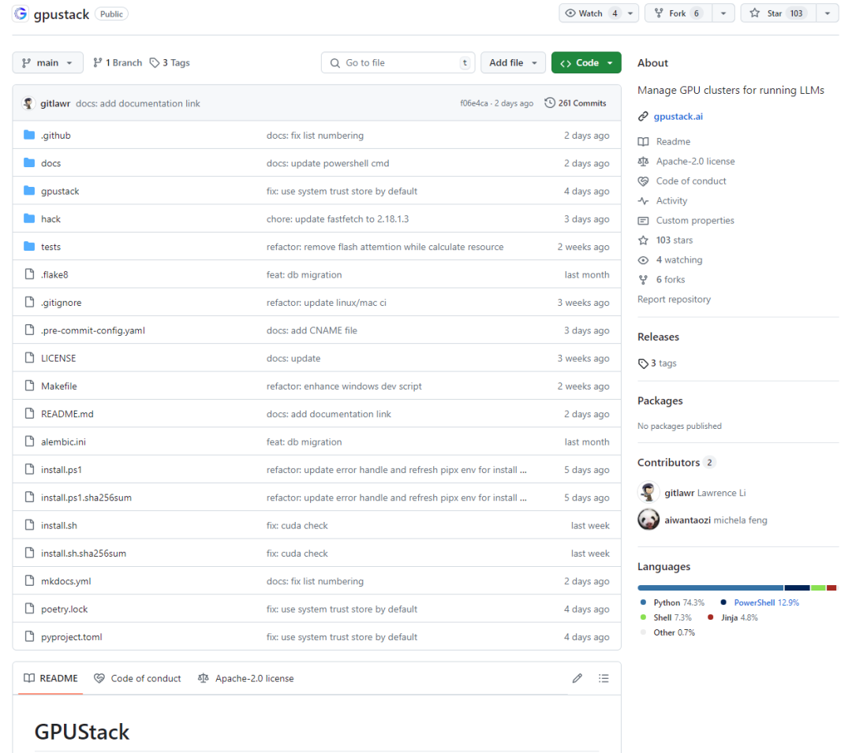
Task: Open the 1 Branch link
Action: (x=118, y=62)
